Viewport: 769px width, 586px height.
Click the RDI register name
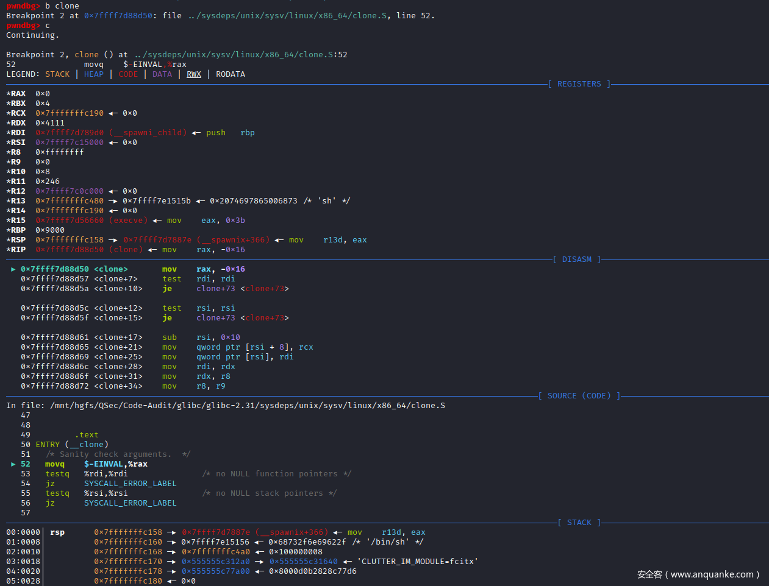(x=18, y=133)
